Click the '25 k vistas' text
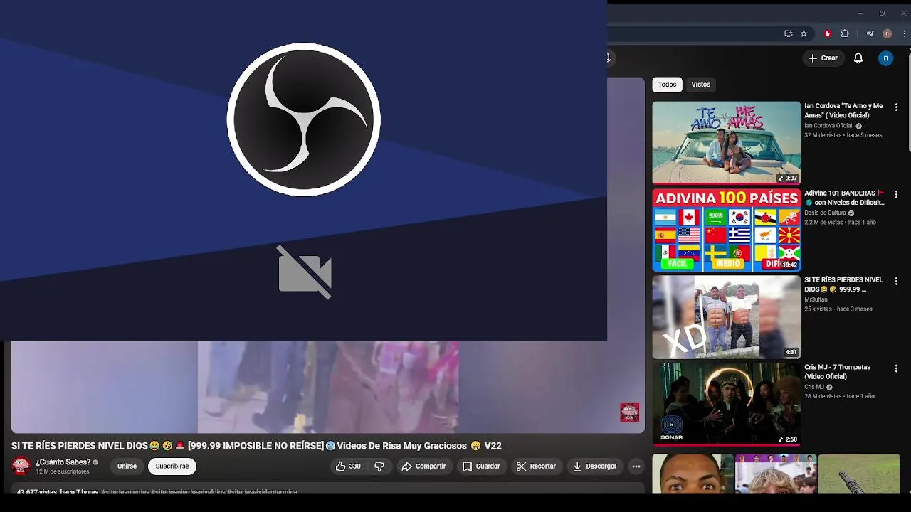 point(818,309)
